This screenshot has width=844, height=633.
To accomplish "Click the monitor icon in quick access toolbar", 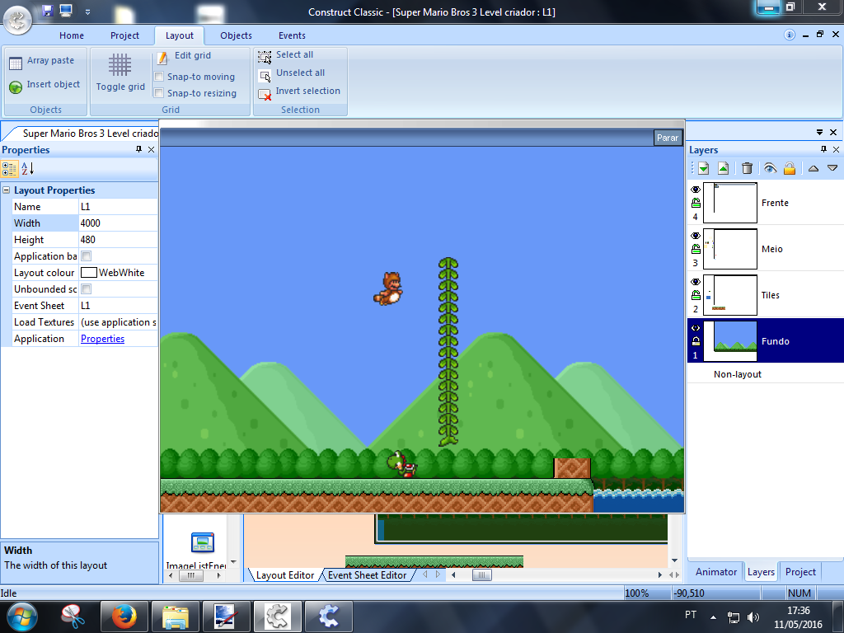I will pos(66,11).
